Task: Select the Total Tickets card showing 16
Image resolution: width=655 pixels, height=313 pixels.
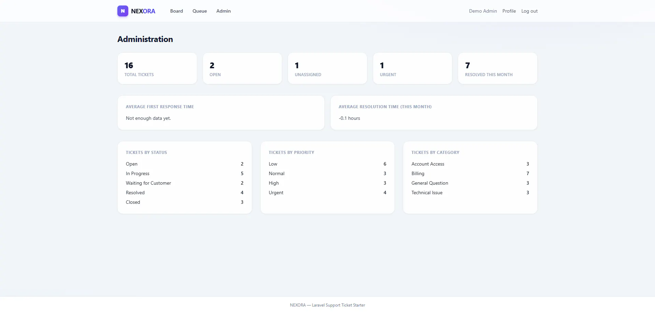Action: click(157, 68)
